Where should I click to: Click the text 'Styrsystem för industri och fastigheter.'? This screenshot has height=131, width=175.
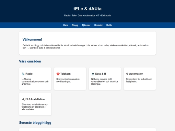[x=139, y=80]
